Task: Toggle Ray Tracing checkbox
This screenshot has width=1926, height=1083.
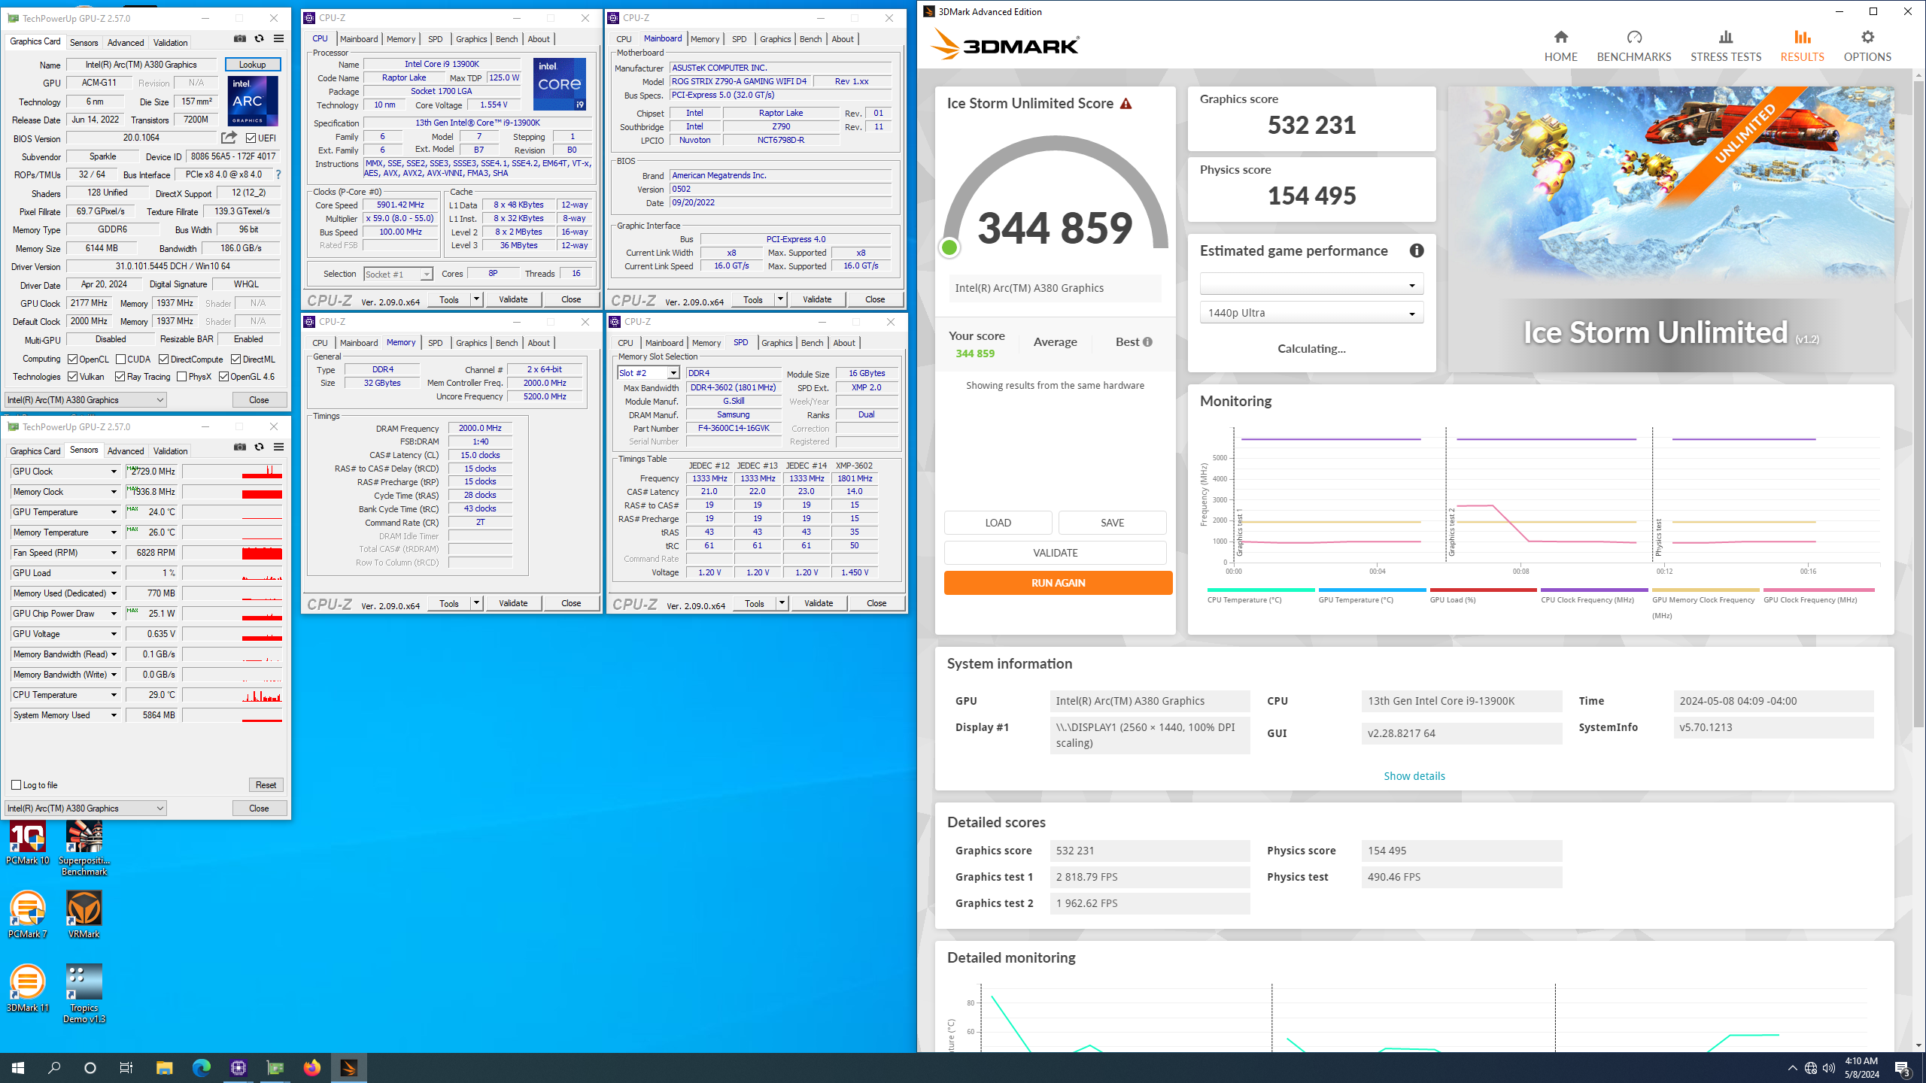Action: [120, 377]
